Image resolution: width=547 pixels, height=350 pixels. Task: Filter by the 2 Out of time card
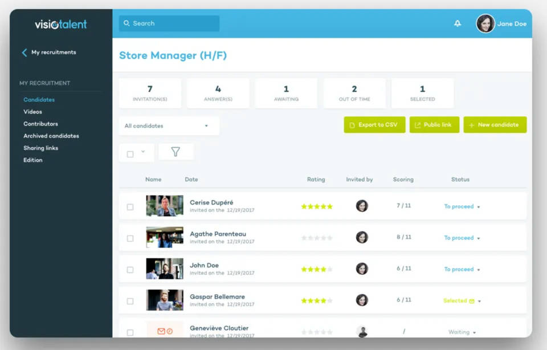pos(354,93)
